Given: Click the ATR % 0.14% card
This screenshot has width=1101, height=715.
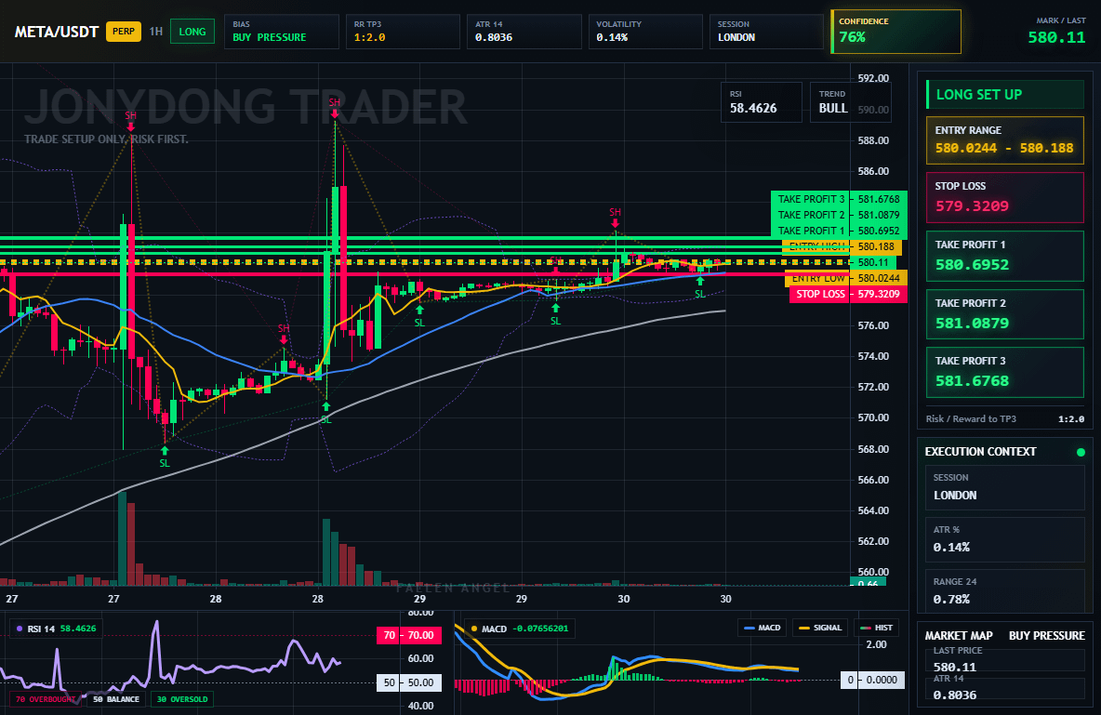Looking at the screenshot, I should pyautogui.click(x=1005, y=539).
